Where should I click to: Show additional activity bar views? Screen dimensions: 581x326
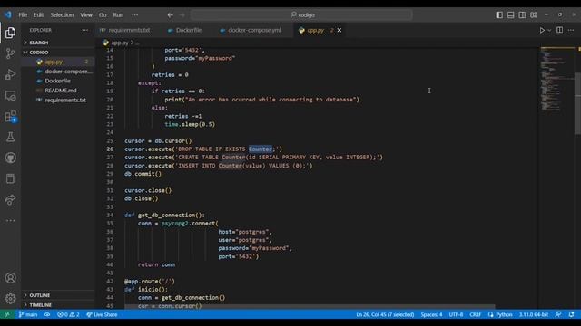10,220
